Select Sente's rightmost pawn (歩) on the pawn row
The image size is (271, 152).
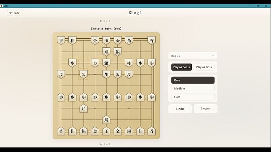pos(152,97)
